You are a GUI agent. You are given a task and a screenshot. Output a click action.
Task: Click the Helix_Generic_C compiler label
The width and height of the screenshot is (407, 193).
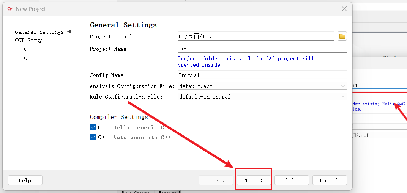[x=139, y=127]
